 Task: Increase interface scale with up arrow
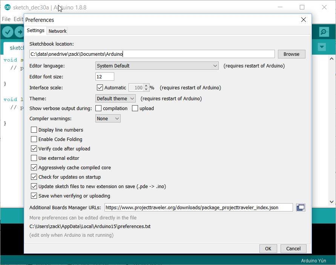tap(146, 86)
